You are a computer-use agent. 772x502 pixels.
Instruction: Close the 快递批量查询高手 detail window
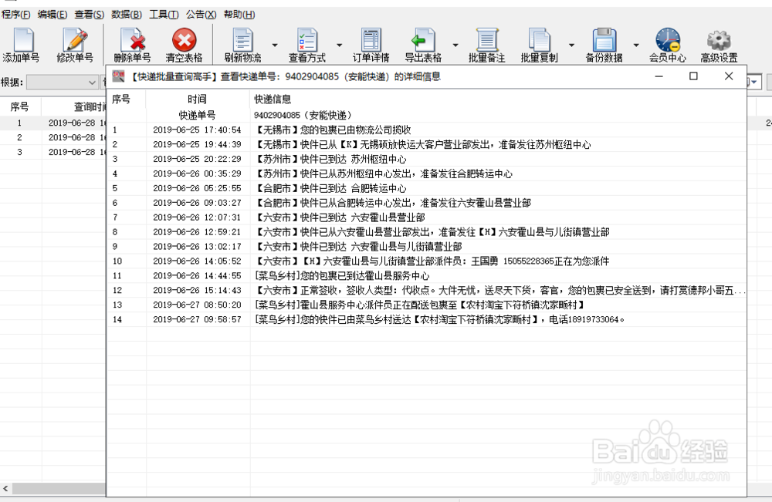(729, 76)
